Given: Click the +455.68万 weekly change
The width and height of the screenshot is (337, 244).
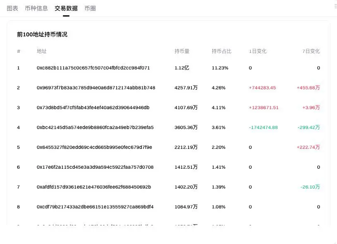Looking at the screenshot, I should click(308, 88).
